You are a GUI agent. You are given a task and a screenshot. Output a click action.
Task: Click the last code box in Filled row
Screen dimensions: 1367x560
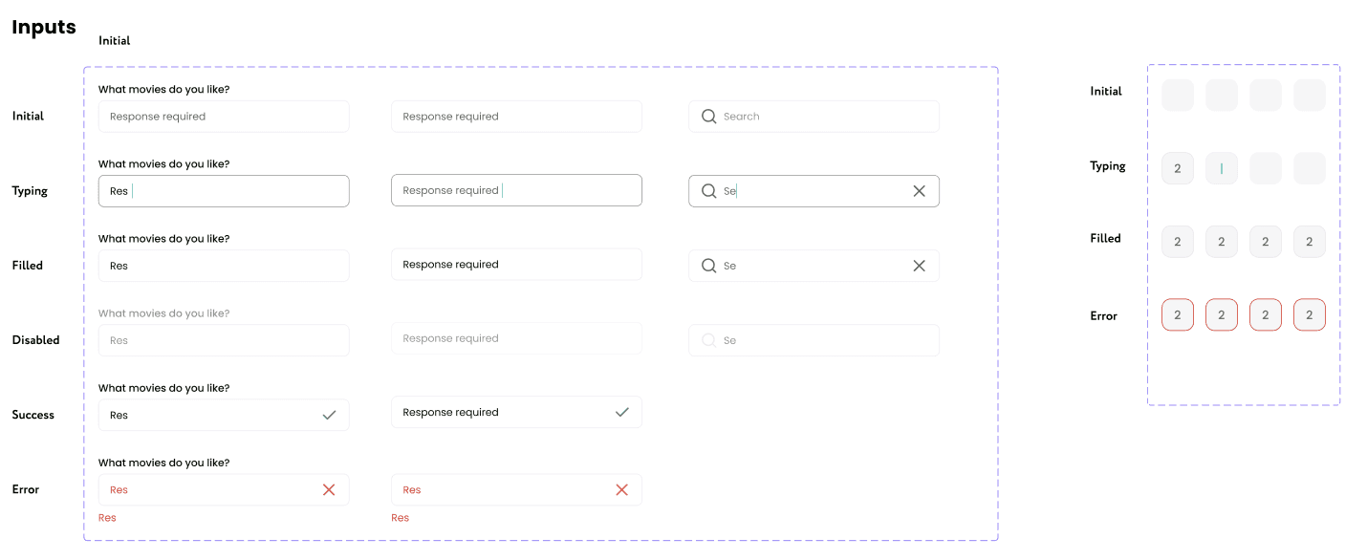click(x=1310, y=242)
